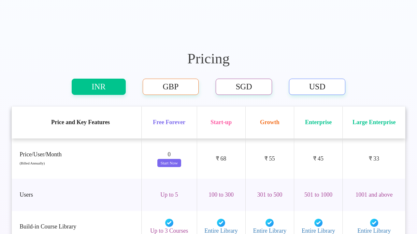Click the Large Enterprise plan header
417x234 pixels.
(374, 122)
